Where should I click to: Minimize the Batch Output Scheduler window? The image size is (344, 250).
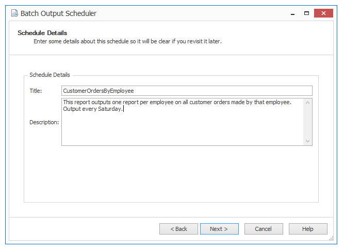pos(292,13)
